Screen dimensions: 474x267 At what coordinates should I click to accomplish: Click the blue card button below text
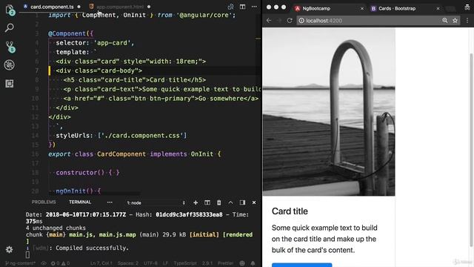pos(301,265)
